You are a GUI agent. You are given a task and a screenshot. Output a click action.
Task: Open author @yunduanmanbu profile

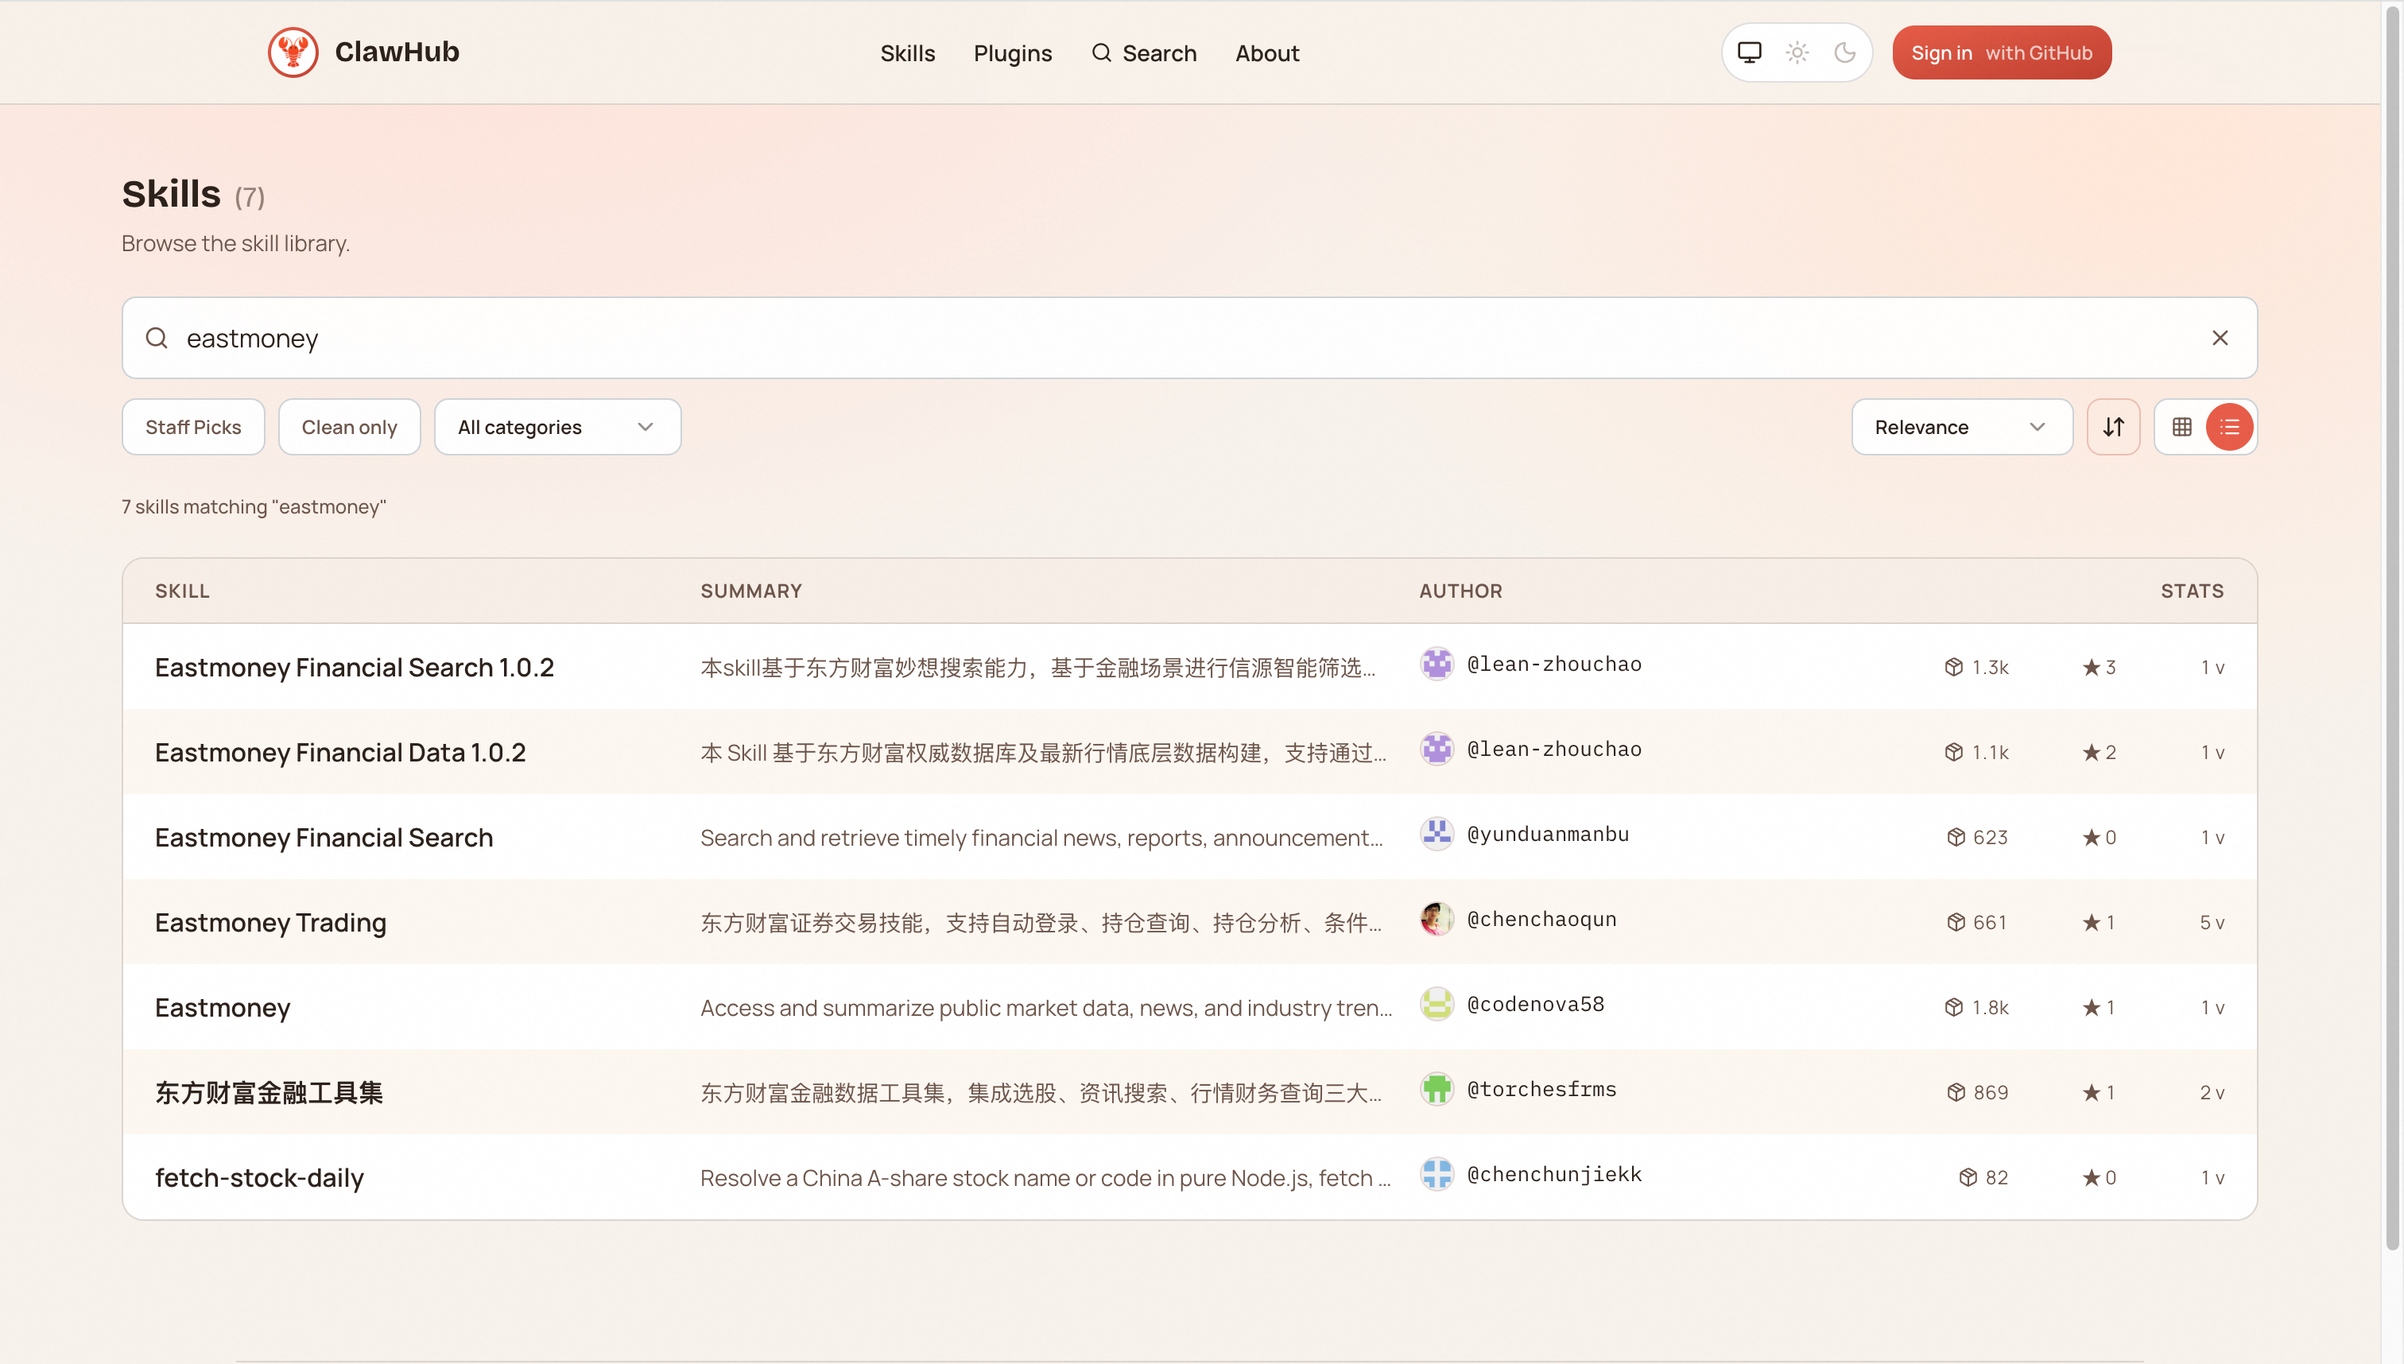click(1548, 835)
